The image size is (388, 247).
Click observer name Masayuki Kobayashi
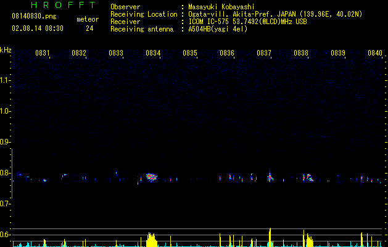[x=221, y=7]
